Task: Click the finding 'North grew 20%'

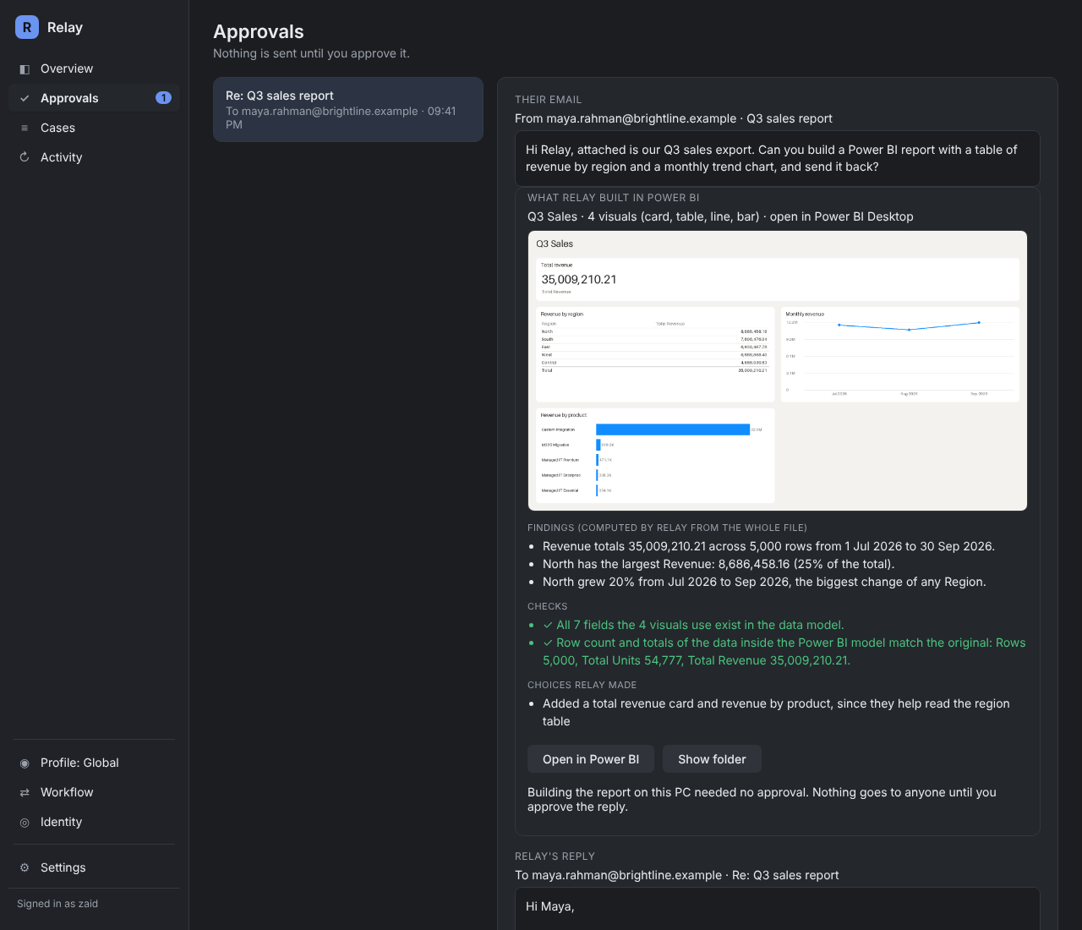Action: [x=764, y=582]
